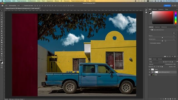Screen dimensions: 178x100
Task: Open macOS Spotlight search icon
Action: [x=158, y=1]
